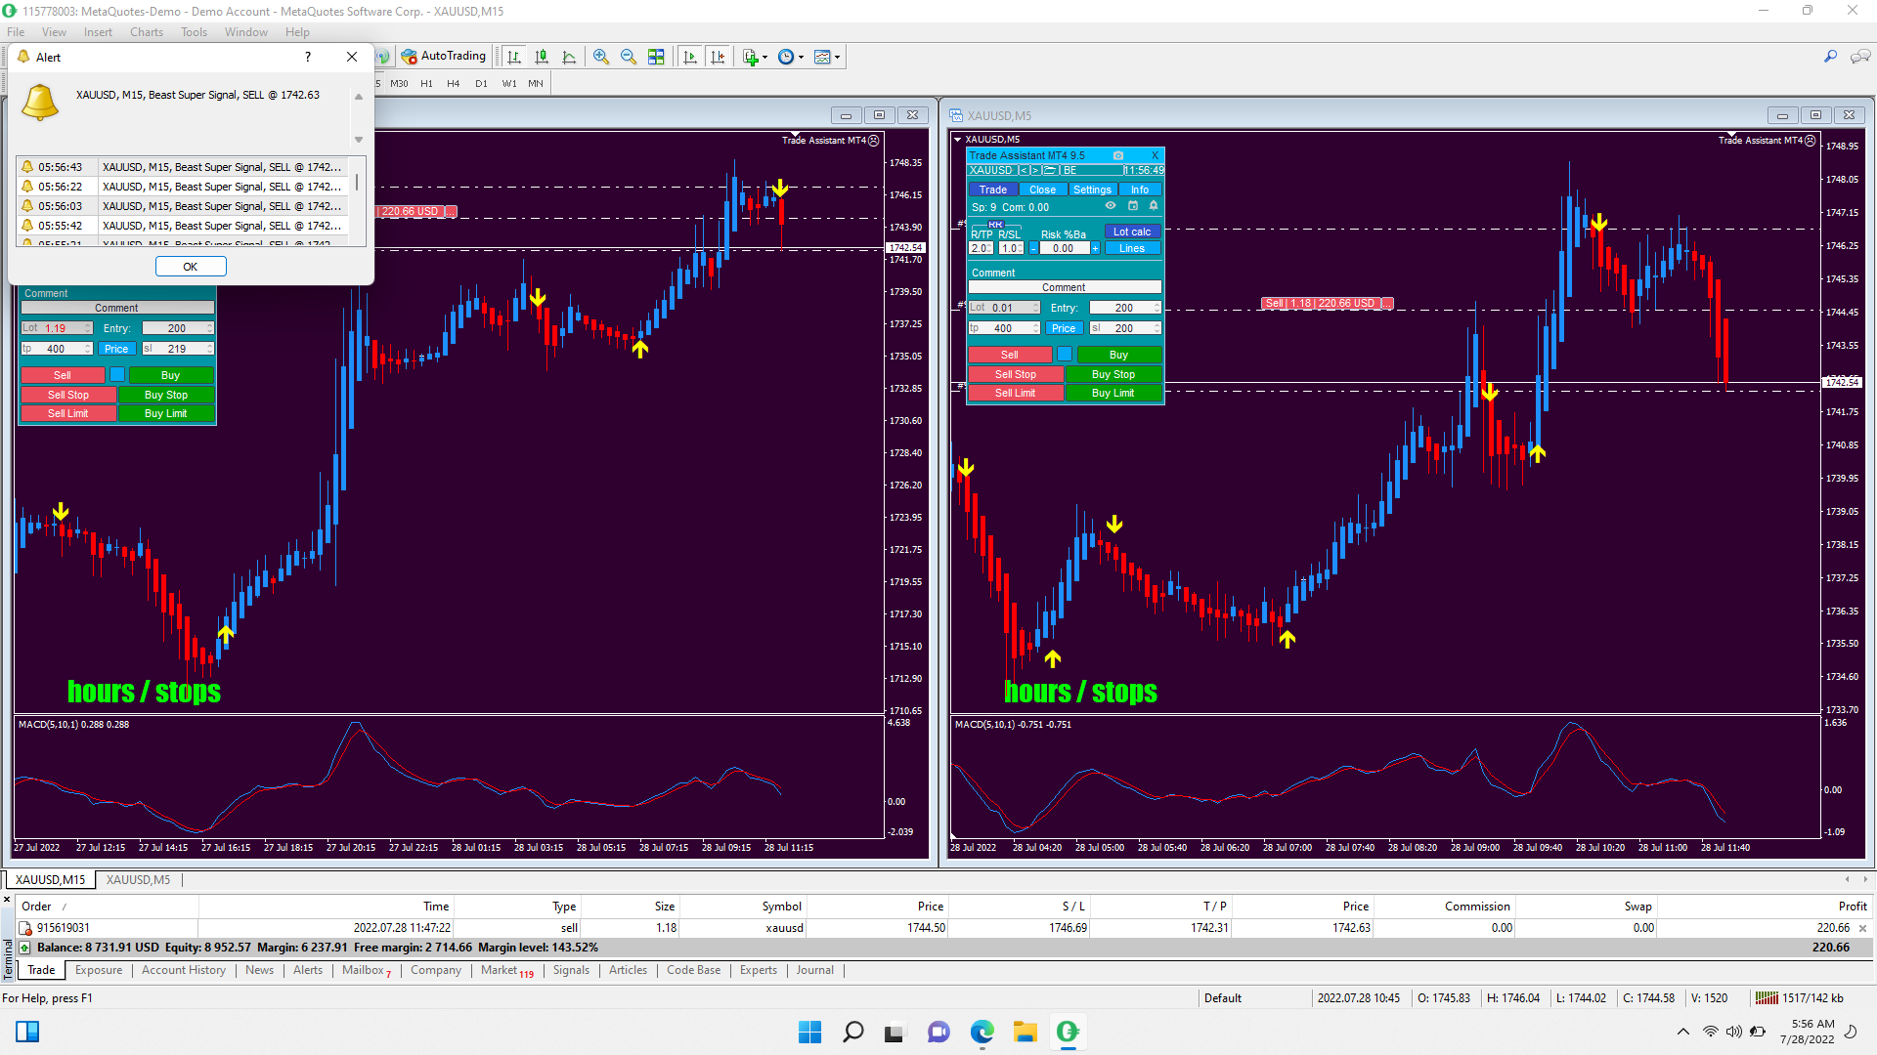Click the Buy Limit button on M5 panel
The height and width of the screenshot is (1055, 1877).
pos(1113,393)
